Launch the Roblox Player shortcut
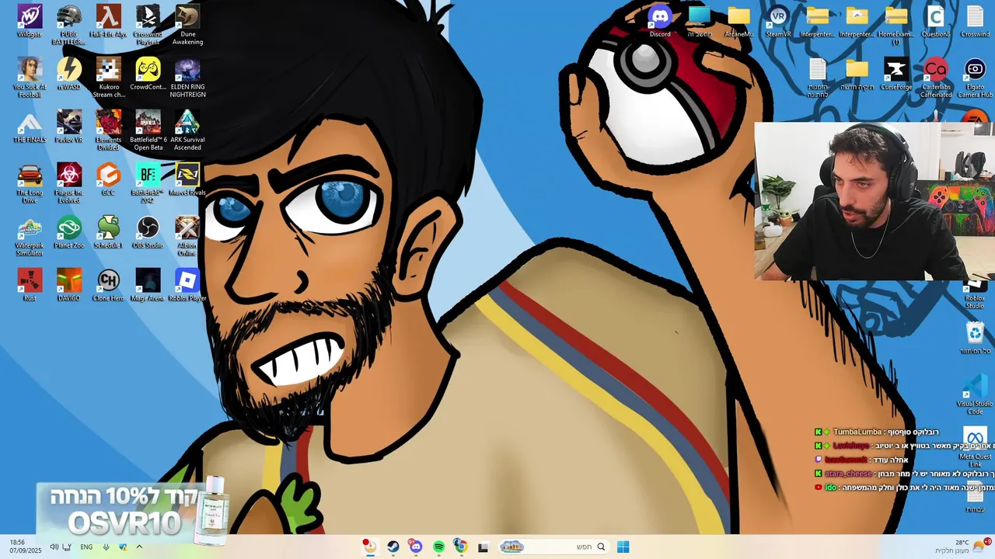Viewport: 995px width, 559px height. pos(187,285)
